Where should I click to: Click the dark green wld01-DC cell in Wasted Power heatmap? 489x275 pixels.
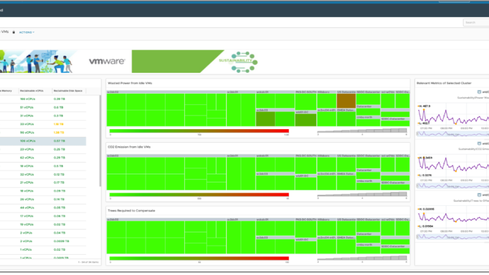306,120
